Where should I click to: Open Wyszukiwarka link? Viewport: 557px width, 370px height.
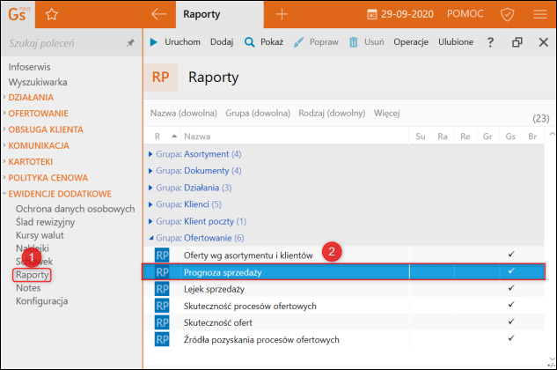(x=38, y=82)
